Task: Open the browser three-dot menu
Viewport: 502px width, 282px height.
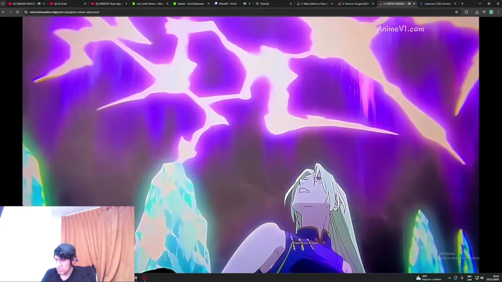Action: coord(498,12)
